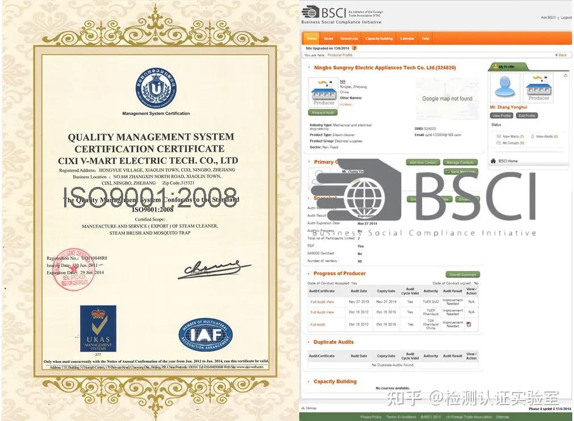Screen dimensions: 574x421
Task: Open the Overall Summary
Action: pos(463,274)
